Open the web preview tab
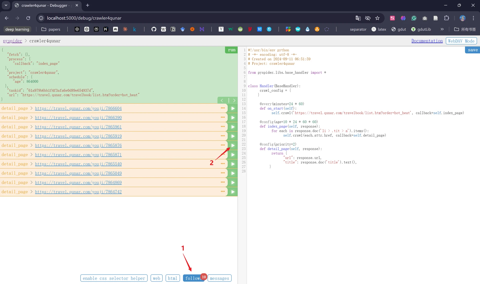The image size is (480, 284). tap(156, 278)
